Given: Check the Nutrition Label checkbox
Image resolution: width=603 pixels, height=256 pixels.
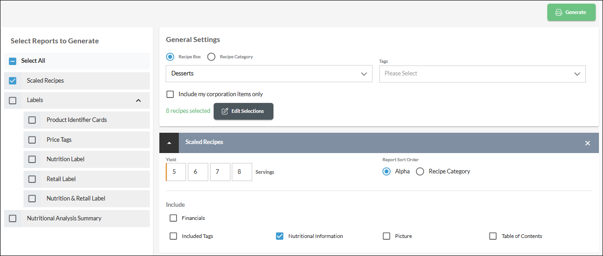Looking at the screenshot, I should 32,159.
